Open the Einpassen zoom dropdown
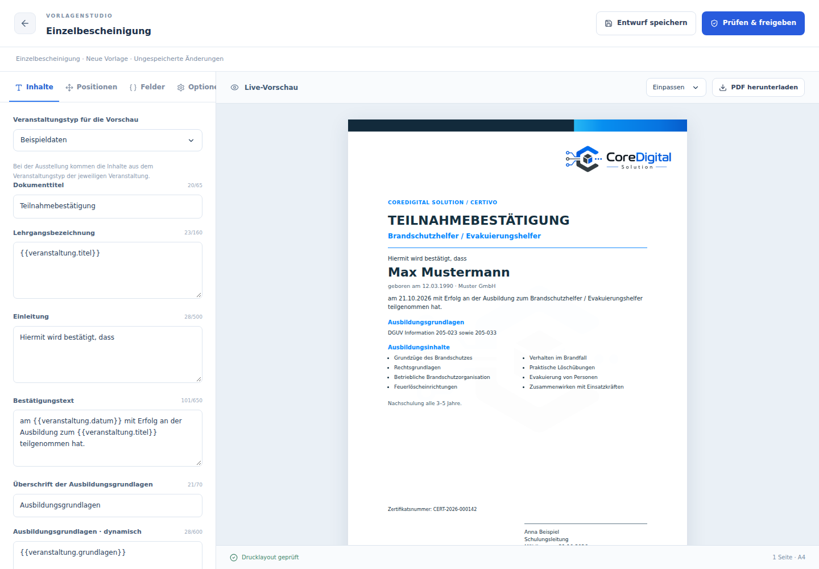The width and height of the screenshot is (819, 569). tap(676, 88)
